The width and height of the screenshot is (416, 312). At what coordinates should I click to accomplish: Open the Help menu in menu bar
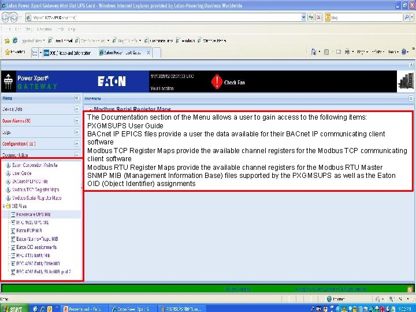[72, 29]
